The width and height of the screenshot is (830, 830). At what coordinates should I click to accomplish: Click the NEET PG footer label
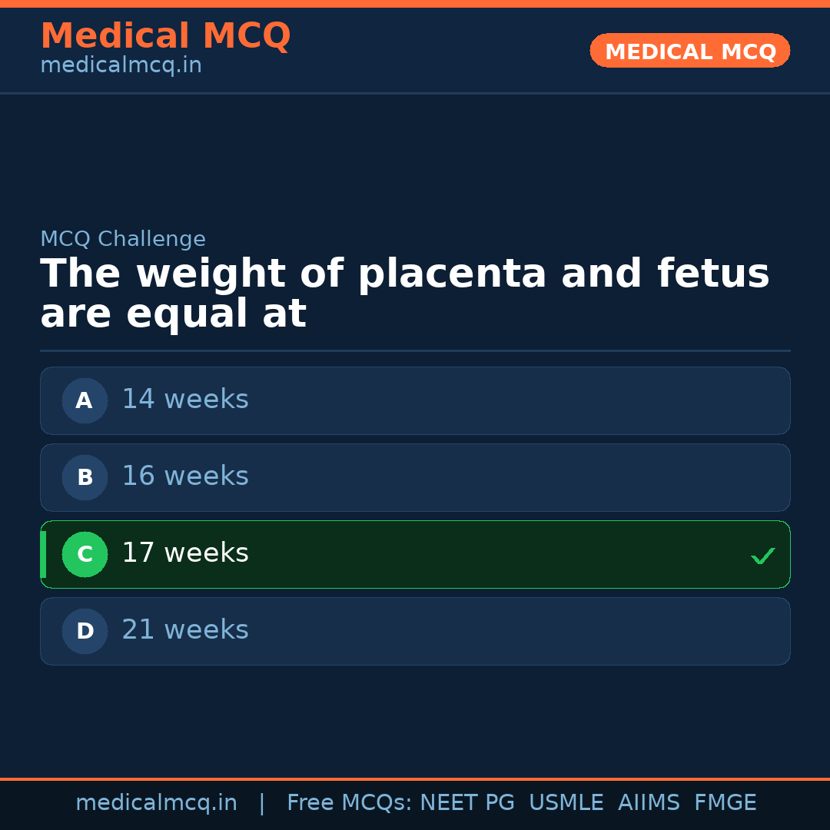click(467, 803)
